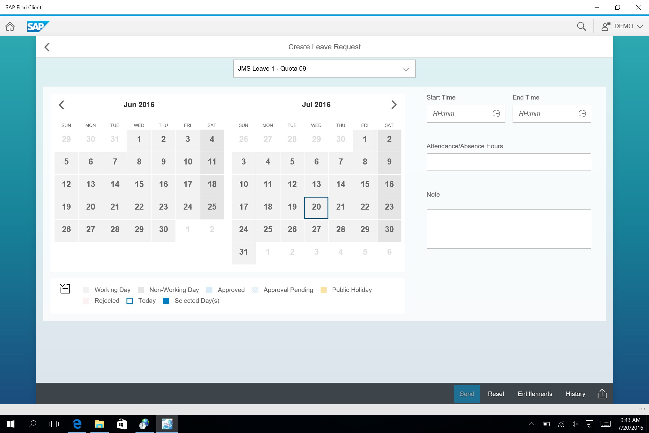Click the Send button

[x=467, y=394]
